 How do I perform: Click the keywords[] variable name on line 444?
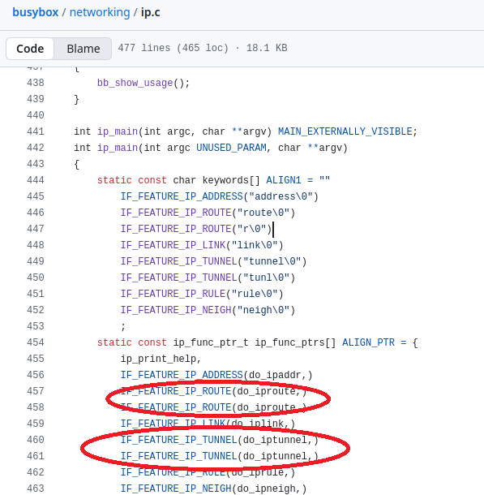[x=231, y=180]
